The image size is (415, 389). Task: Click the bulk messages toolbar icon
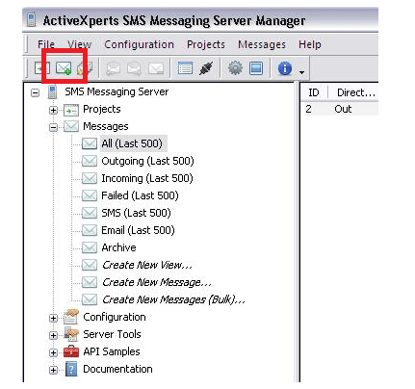[x=85, y=68]
